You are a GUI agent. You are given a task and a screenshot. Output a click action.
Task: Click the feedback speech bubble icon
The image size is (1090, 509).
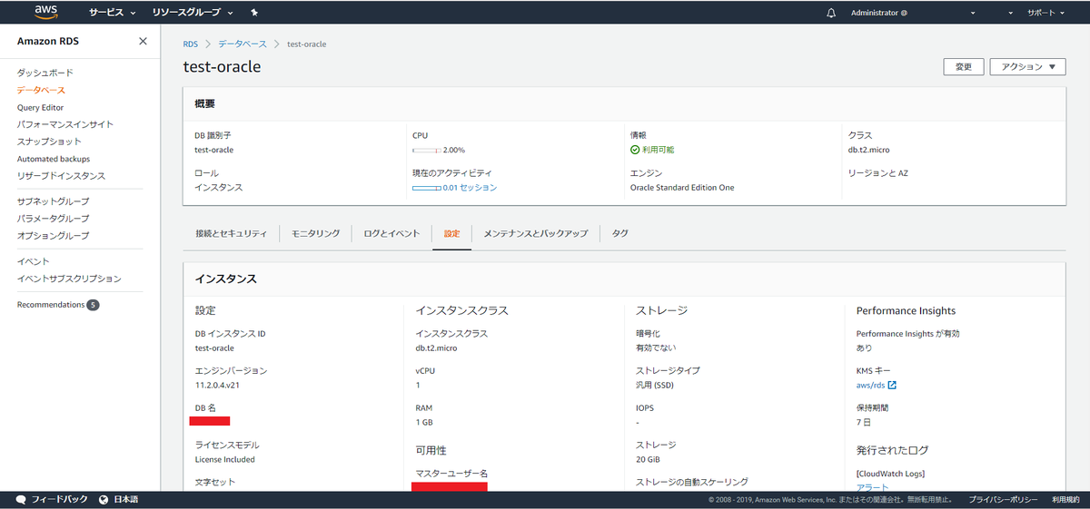point(21,500)
